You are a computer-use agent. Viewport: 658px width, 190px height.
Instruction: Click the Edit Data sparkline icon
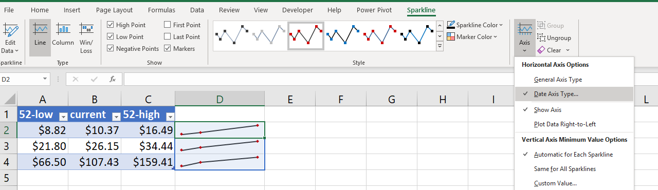[10, 29]
